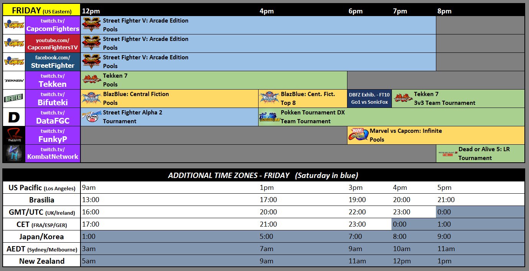Click the CapcomFighters channel logo
529x271 pixels.
[13, 24]
